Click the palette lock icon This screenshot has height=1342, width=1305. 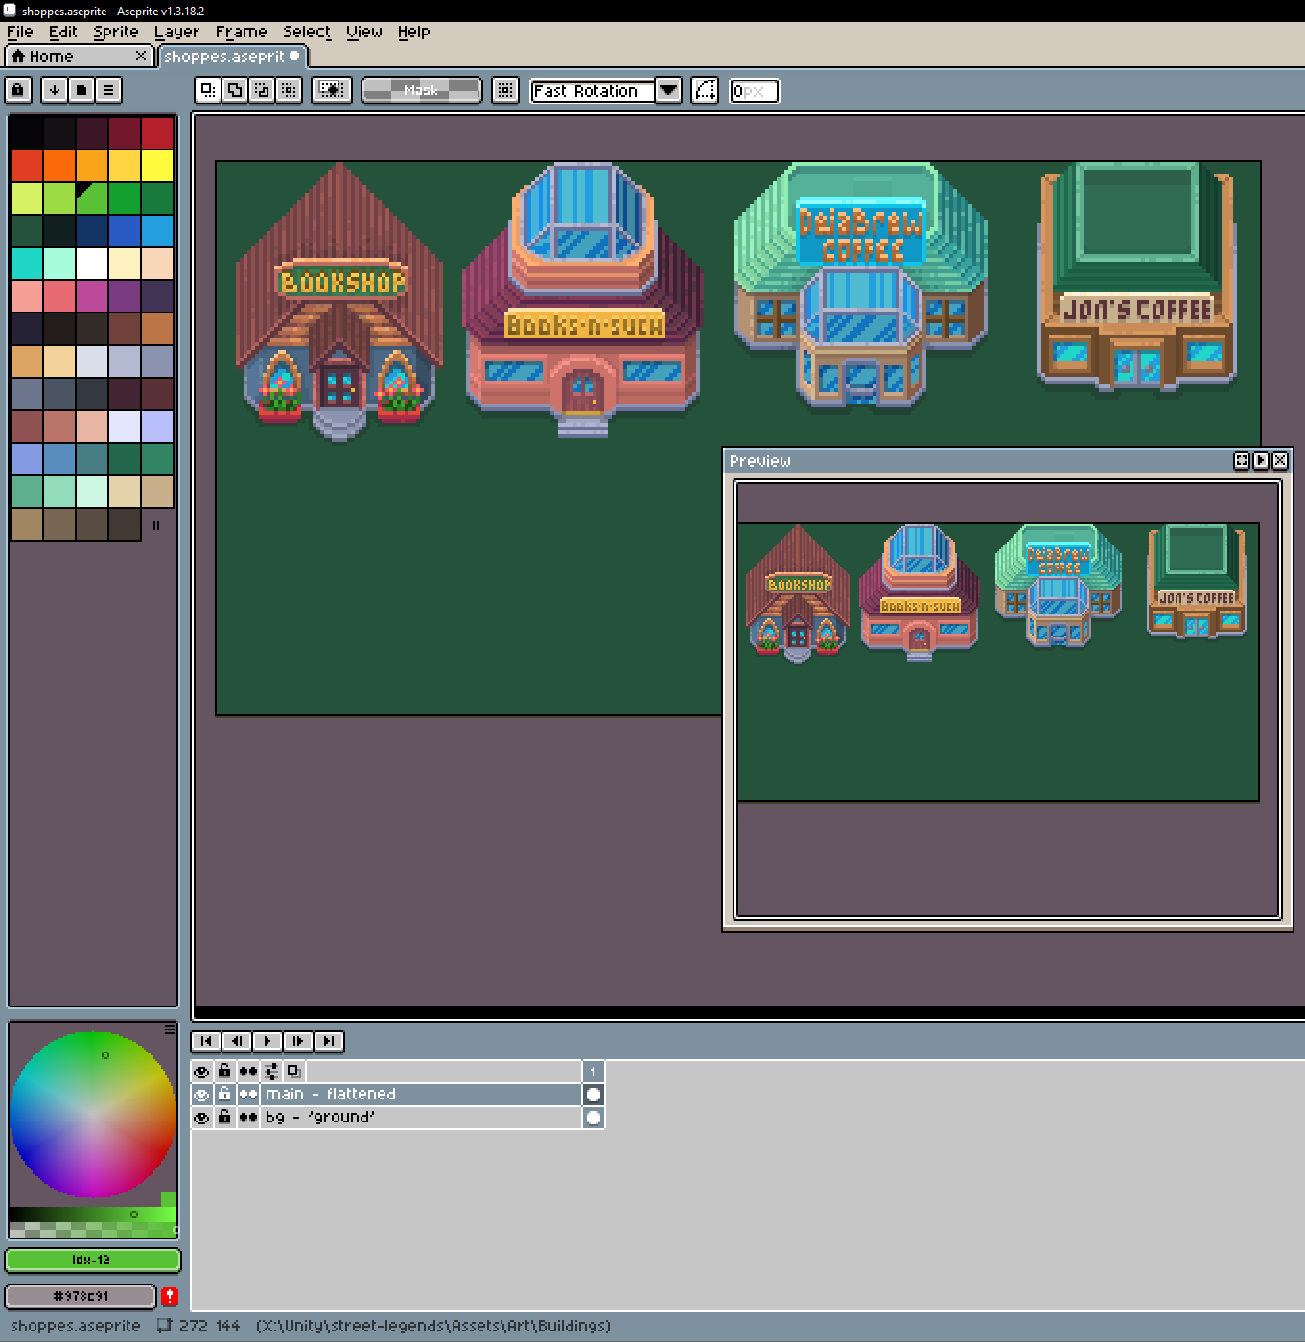tap(18, 90)
